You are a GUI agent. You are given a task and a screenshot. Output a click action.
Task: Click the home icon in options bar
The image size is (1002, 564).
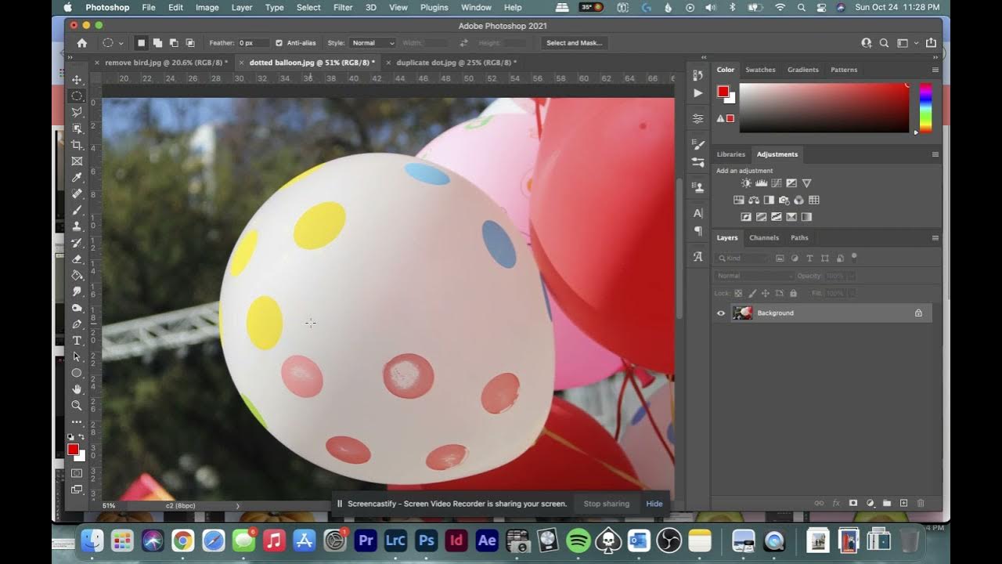[x=81, y=43]
